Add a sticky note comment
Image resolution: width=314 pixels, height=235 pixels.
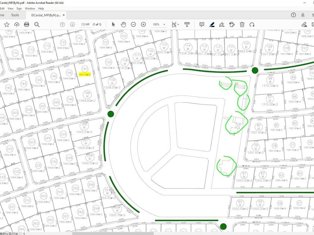201,24
